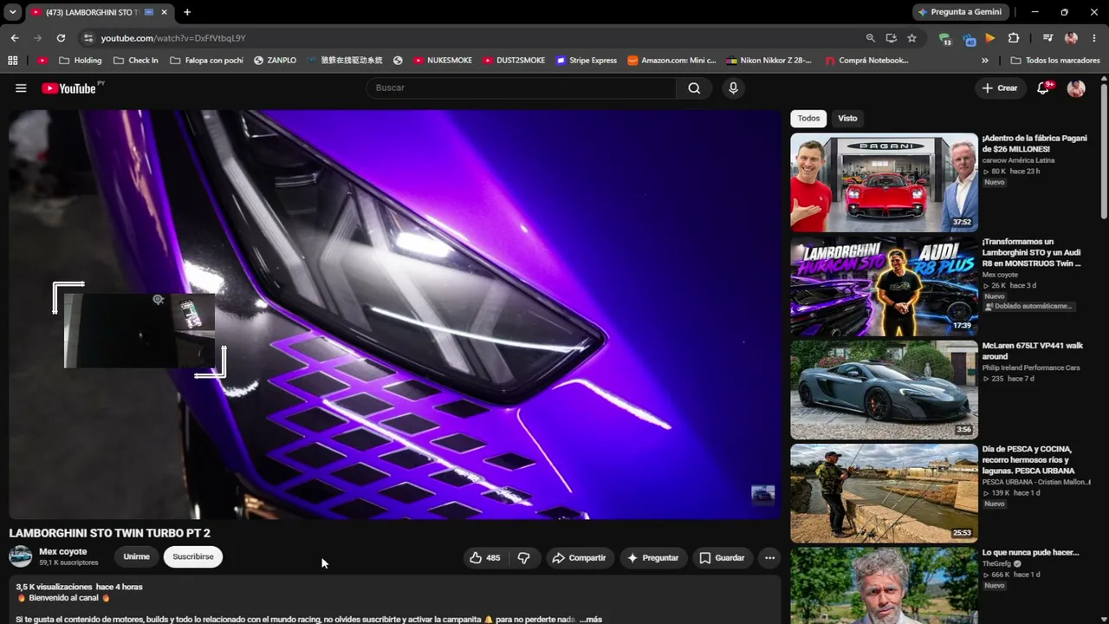Start voice search with the microphone
This screenshot has height=624, width=1109.
[733, 88]
